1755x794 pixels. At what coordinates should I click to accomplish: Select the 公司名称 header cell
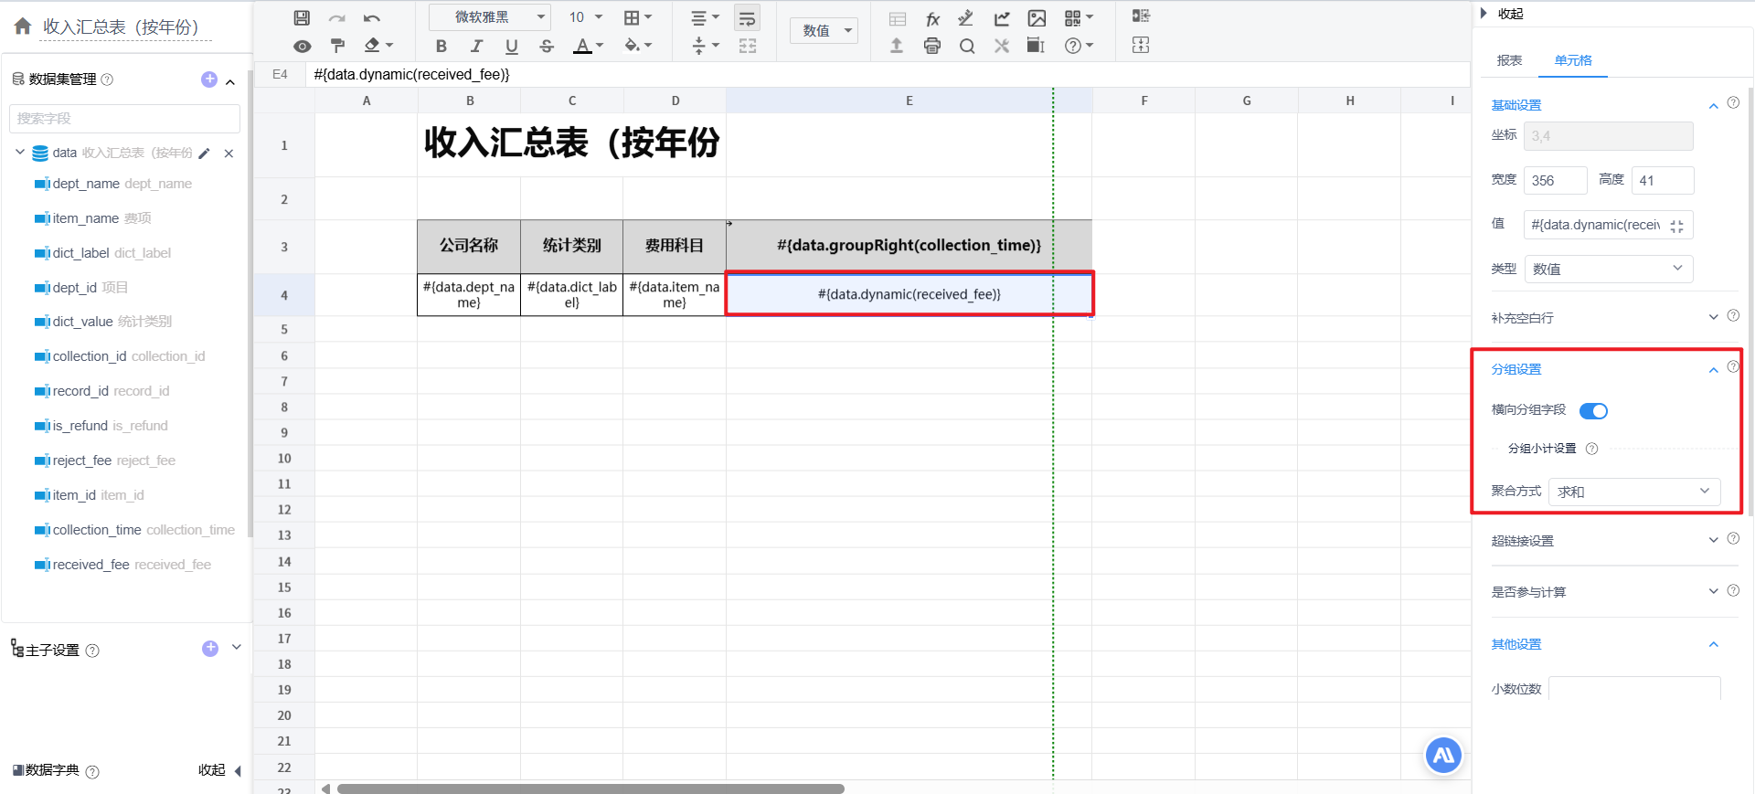[x=469, y=246]
